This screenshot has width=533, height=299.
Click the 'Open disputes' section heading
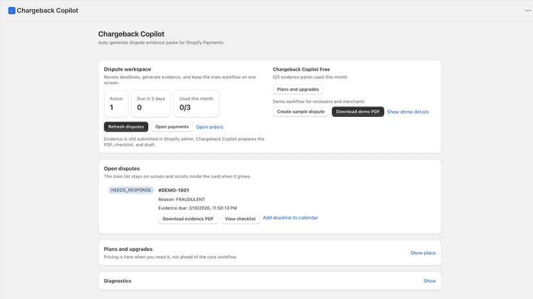[x=122, y=169]
